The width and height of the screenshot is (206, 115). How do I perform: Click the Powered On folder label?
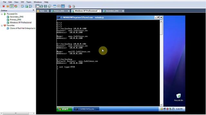(12, 14)
